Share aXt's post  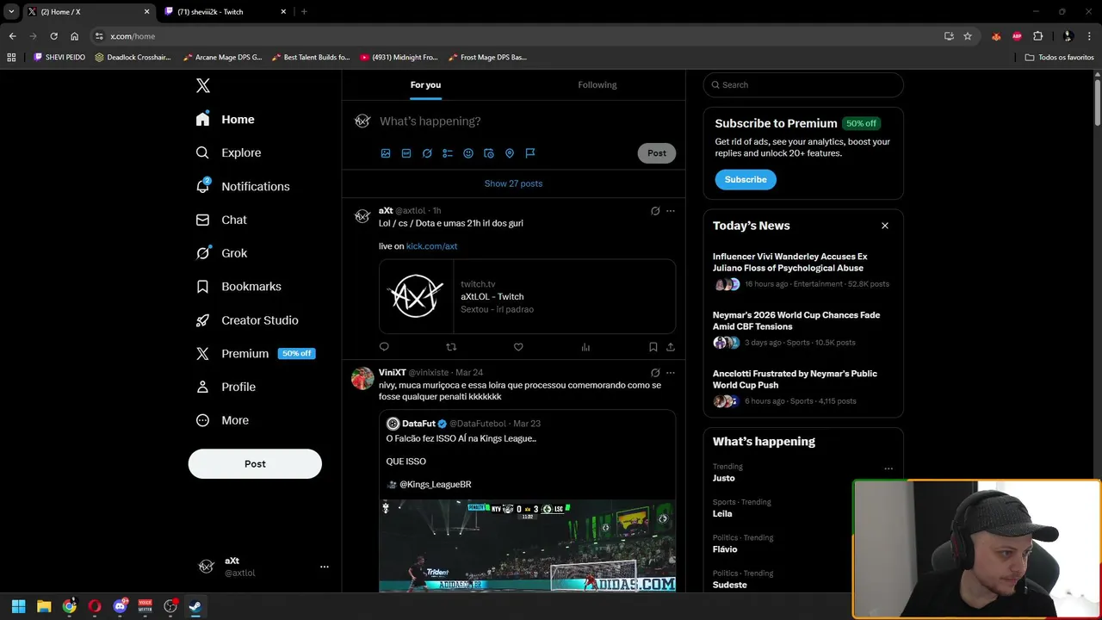tap(670, 347)
